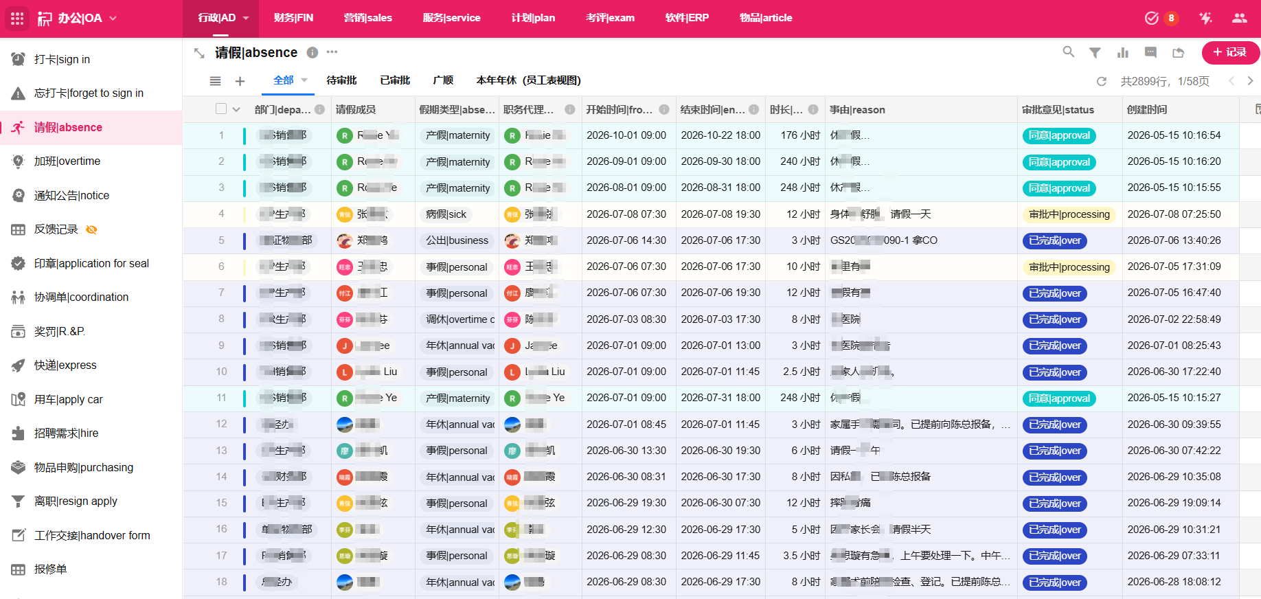The height and width of the screenshot is (599, 1261).
Task: Open the 物品|article module
Action: [x=766, y=18]
